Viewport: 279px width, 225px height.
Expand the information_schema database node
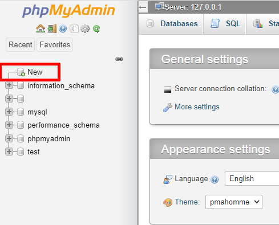9,85
